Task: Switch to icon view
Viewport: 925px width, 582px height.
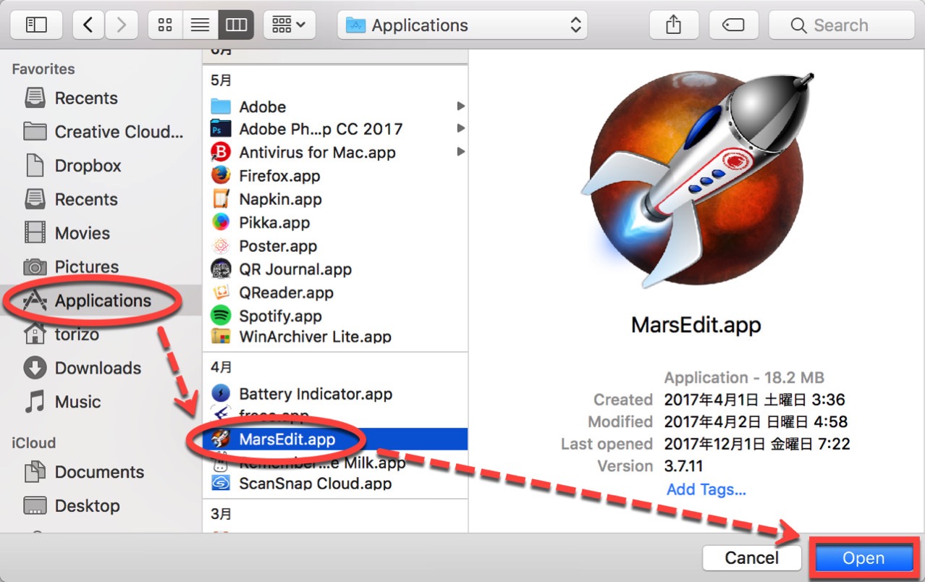Action: point(165,25)
